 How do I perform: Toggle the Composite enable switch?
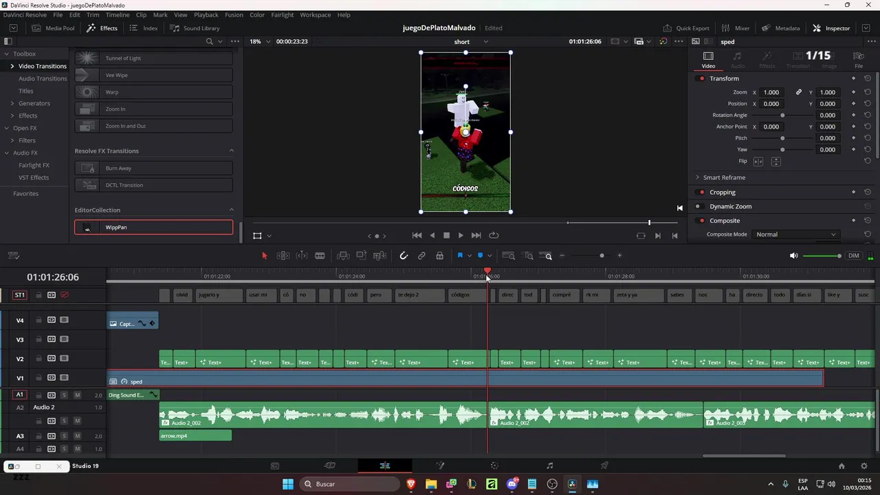[x=701, y=221]
